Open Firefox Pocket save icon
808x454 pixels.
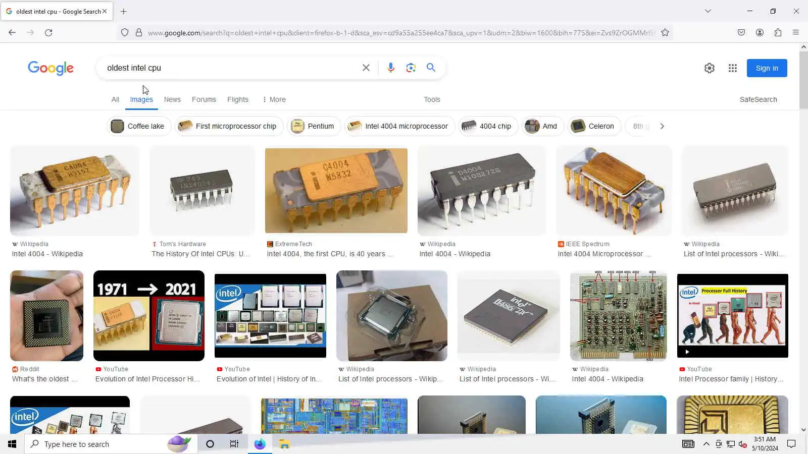click(741, 32)
